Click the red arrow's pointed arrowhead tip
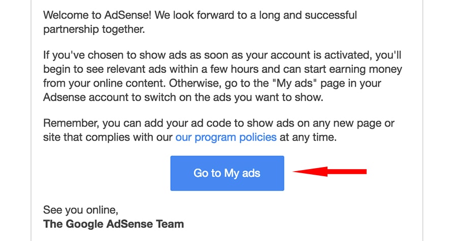457x241 pixels. tap(295, 172)
